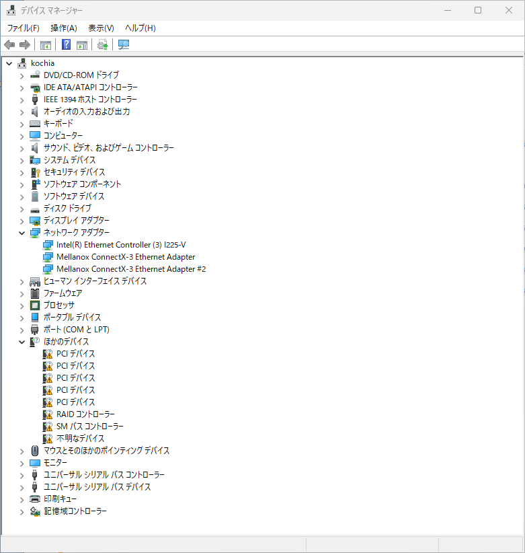Click the DVD/CD-ROM ドライブ drive icon
The width and height of the screenshot is (525, 553).
point(35,75)
